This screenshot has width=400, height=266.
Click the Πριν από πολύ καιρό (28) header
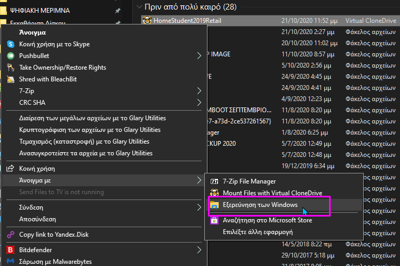coord(190,7)
